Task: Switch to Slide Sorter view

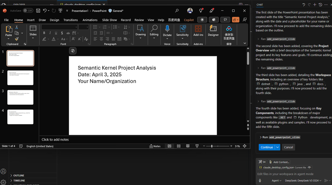Action: [x=179, y=146]
